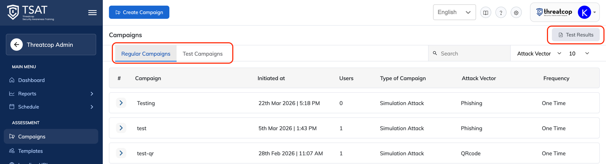Click the Threatcop brand logo
Screen dimensions: 606x164
pyautogui.click(x=554, y=12)
